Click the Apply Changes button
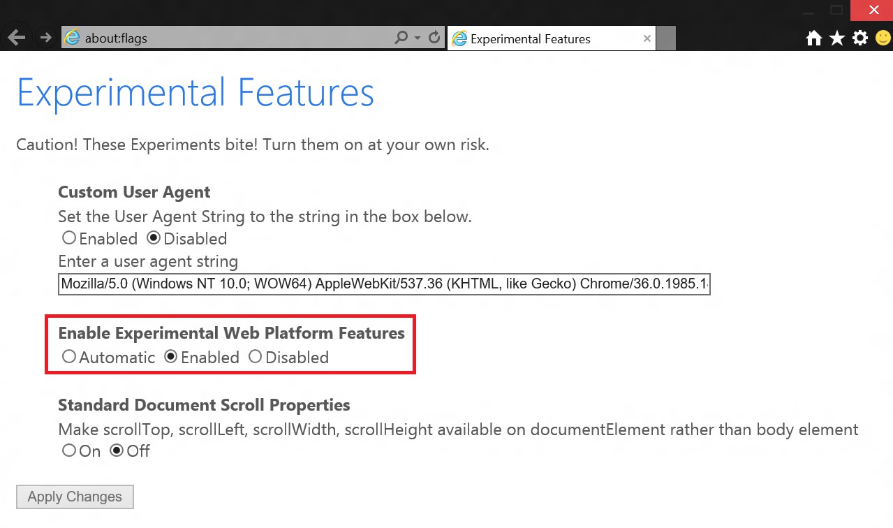 point(75,497)
